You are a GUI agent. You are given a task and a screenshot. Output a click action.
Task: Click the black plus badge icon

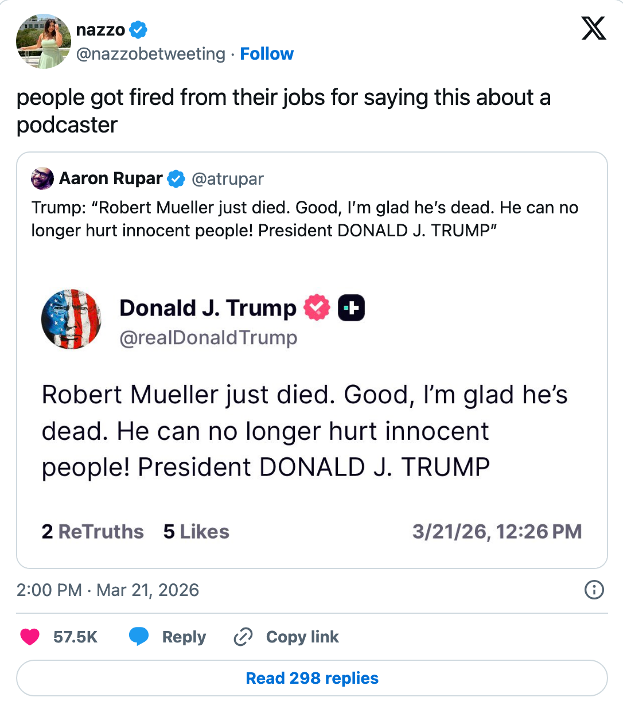click(351, 308)
